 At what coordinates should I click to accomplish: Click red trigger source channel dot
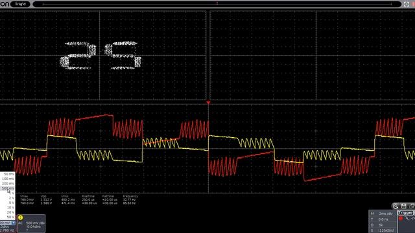tap(401, 219)
